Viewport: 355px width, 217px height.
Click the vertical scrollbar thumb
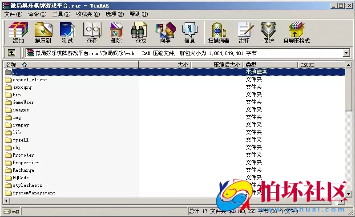349,90
